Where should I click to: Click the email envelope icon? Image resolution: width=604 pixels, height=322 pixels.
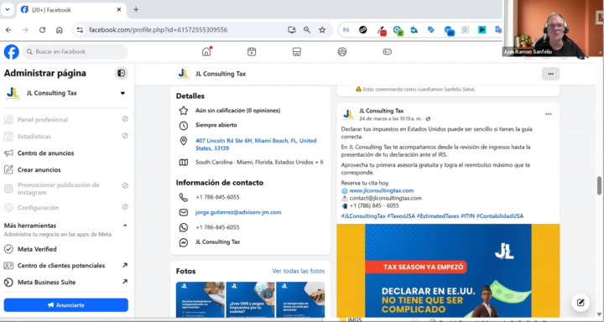coord(184,213)
